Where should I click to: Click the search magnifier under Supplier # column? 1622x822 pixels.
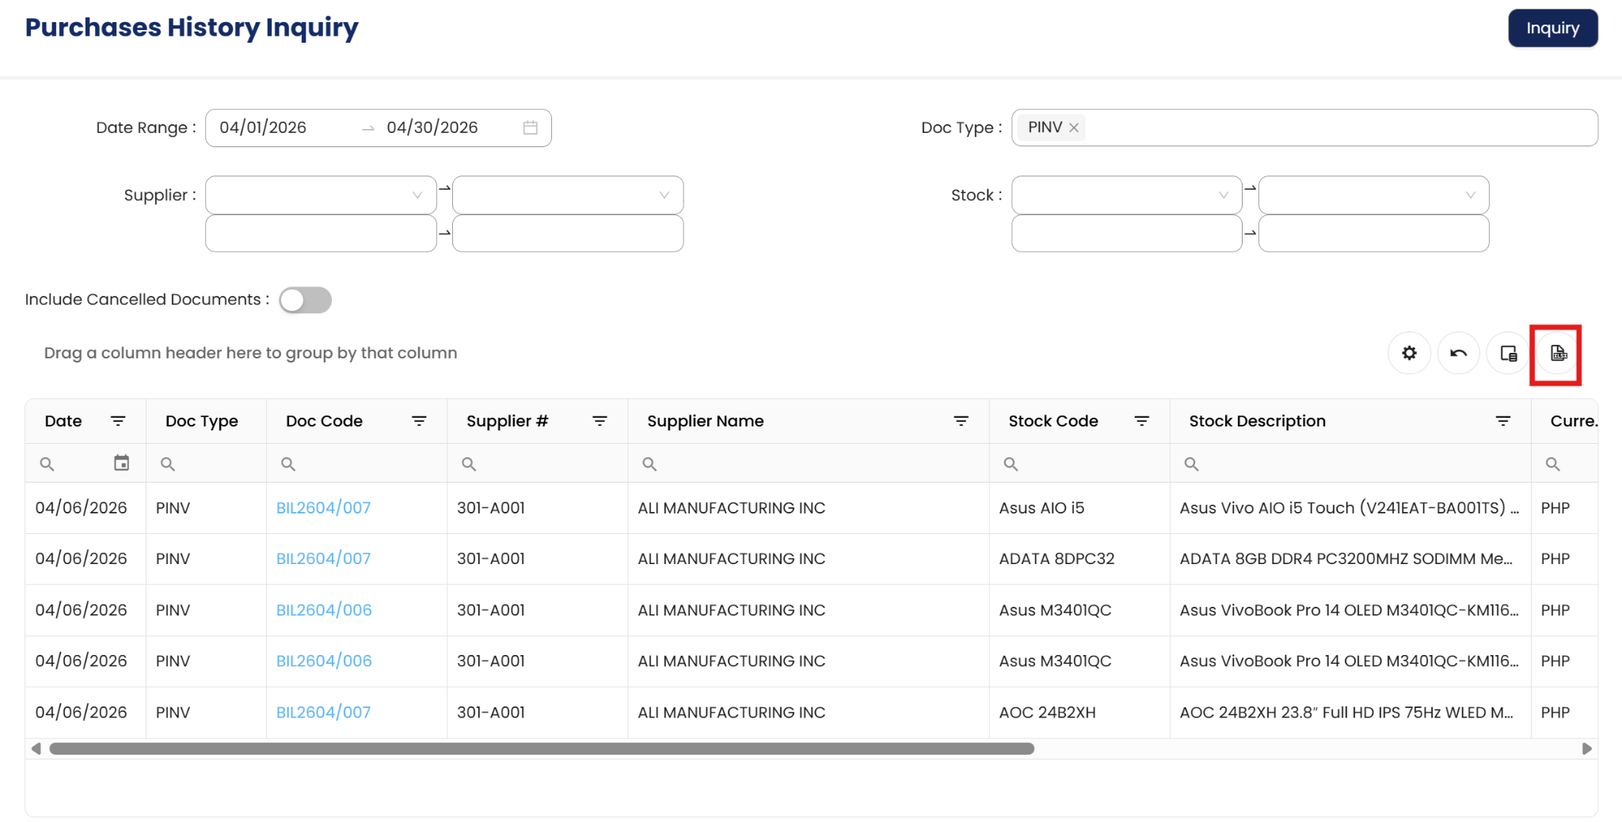(x=469, y=464)
